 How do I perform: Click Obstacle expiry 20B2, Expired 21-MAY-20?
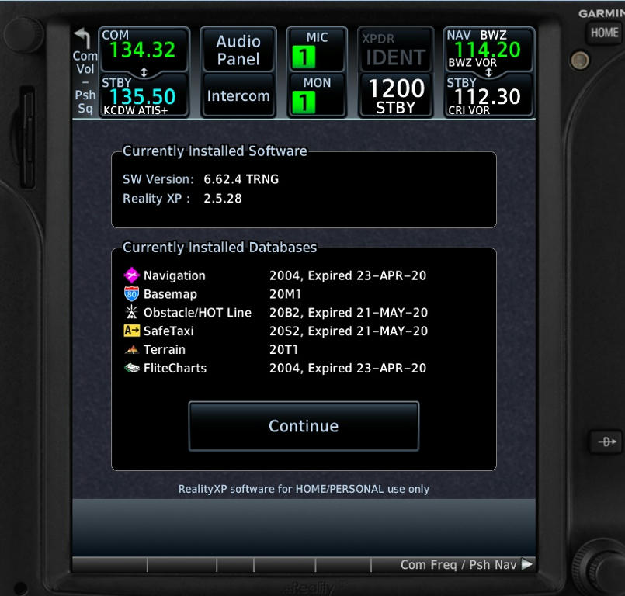[x=349, y=312]
